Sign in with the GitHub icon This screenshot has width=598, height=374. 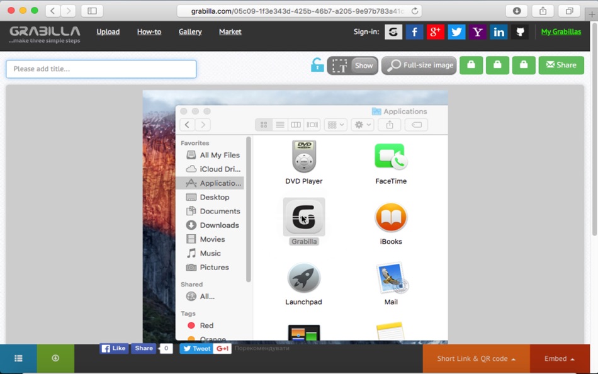point(520,32)
